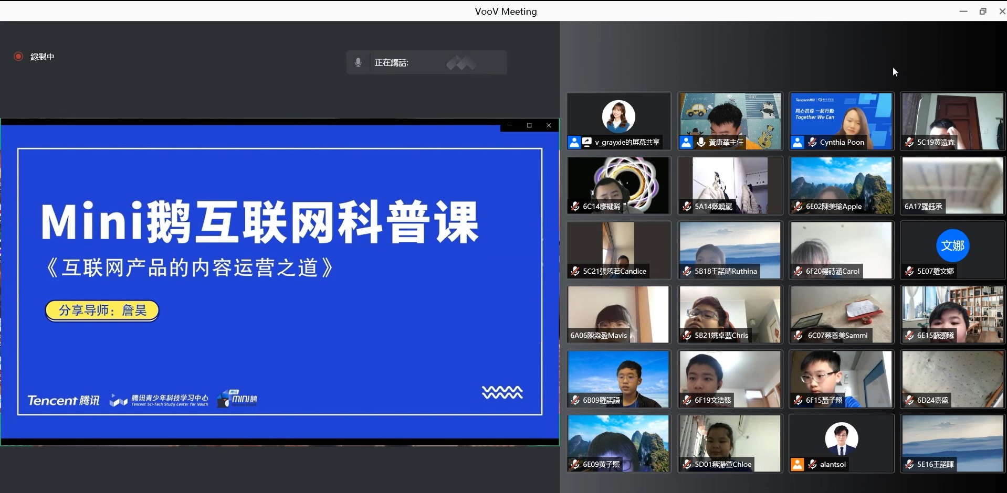1007x493 pixels.
Task: Select the blue 文娜 avatar circle
Action: click(952, 245)
